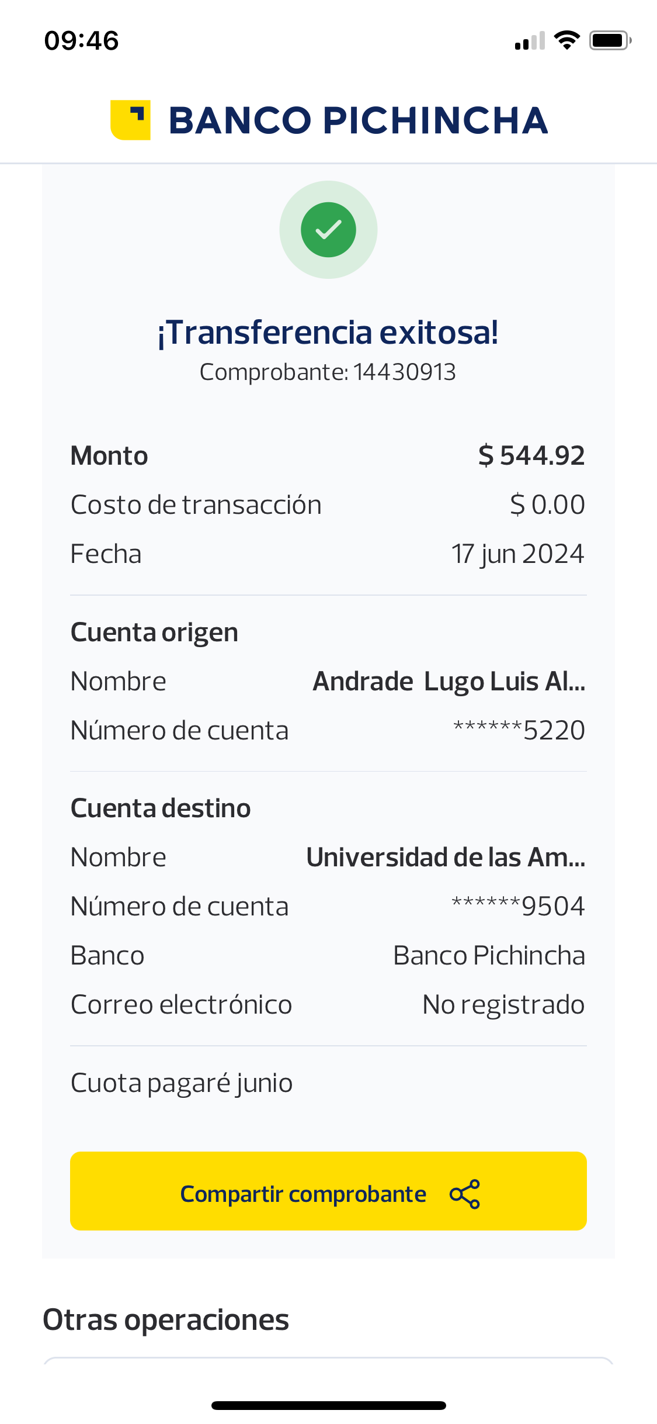This screenshot has height=1424, width=657.
Task: Tap the Banco Pichincha yellow logo icon
Action: tap(130, 120)
